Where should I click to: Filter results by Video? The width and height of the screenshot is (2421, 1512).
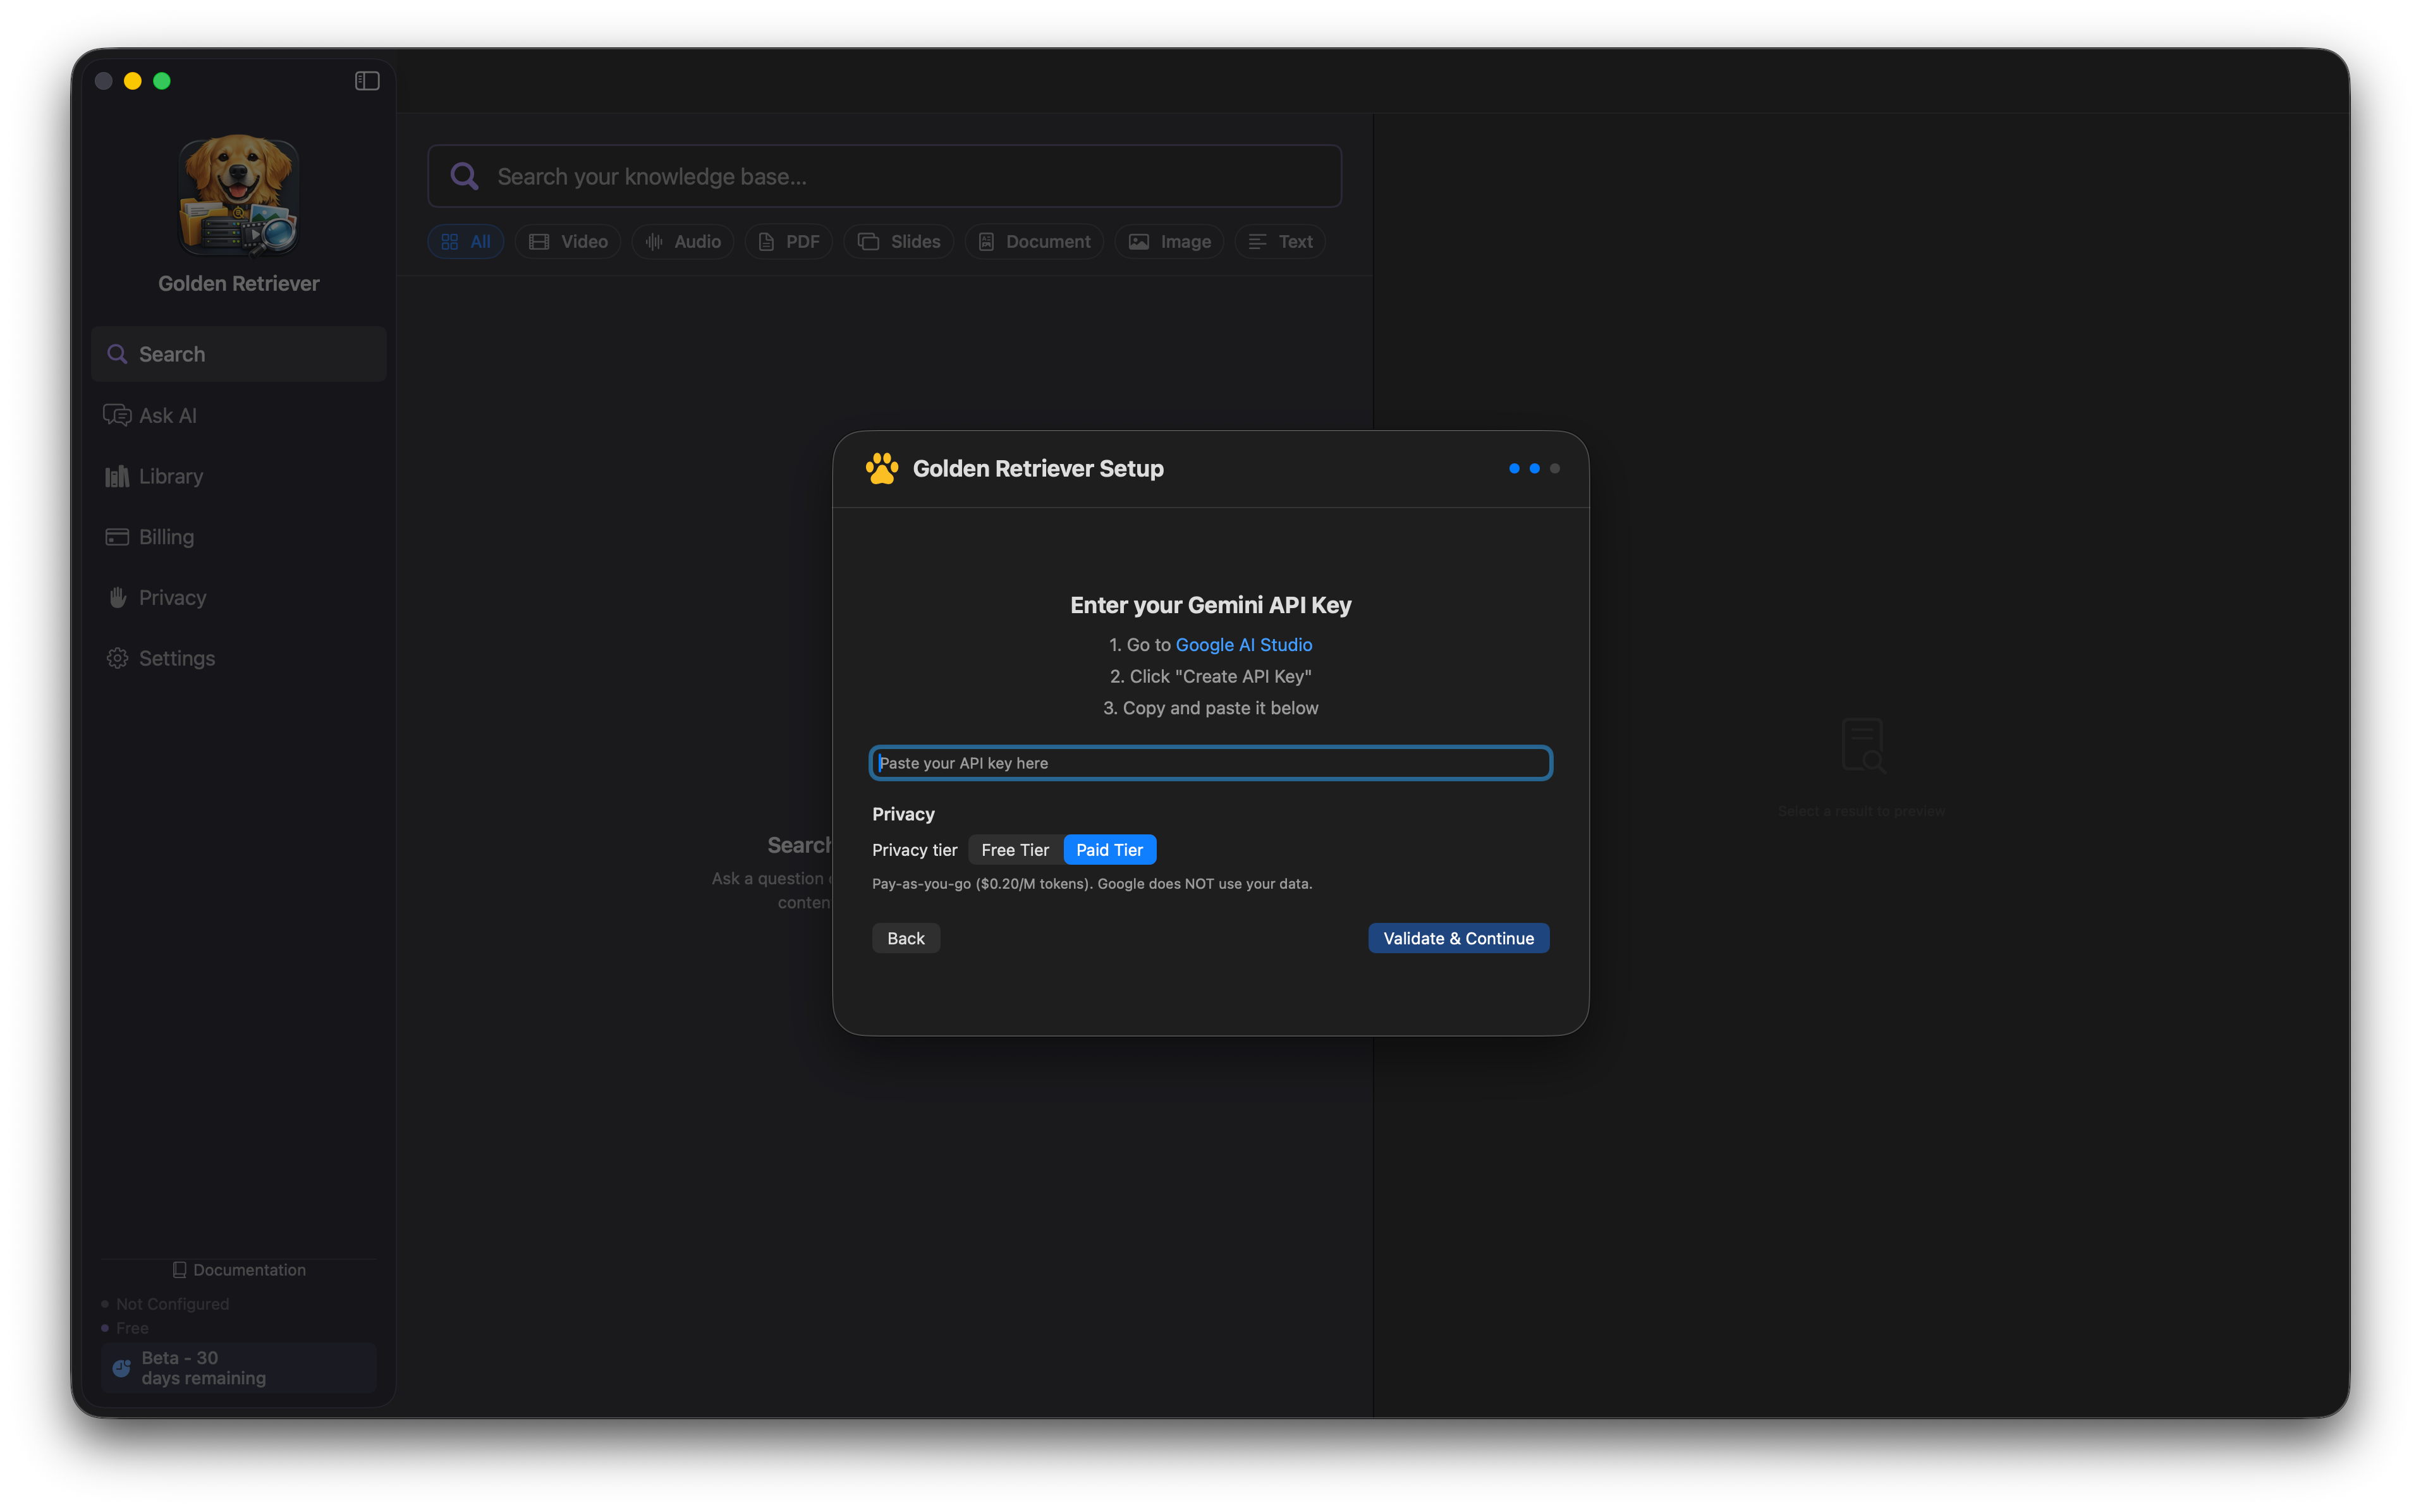pos(568,242)
